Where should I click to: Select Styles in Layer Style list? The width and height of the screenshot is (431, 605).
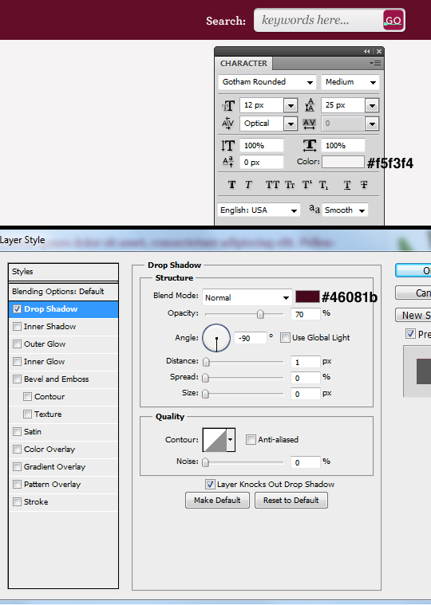[63, 272]
